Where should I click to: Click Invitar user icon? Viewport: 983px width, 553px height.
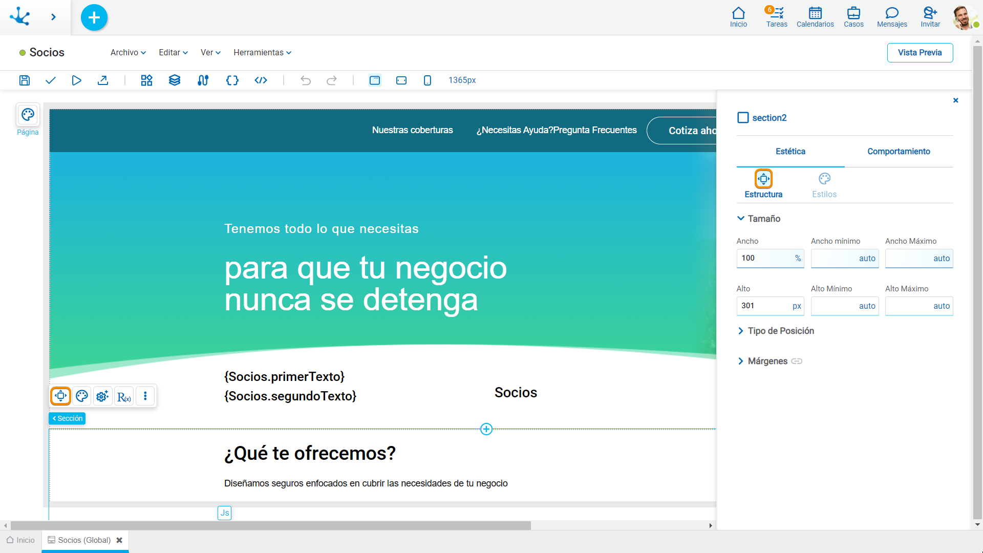pyautogui.click(x=930, y=17)
